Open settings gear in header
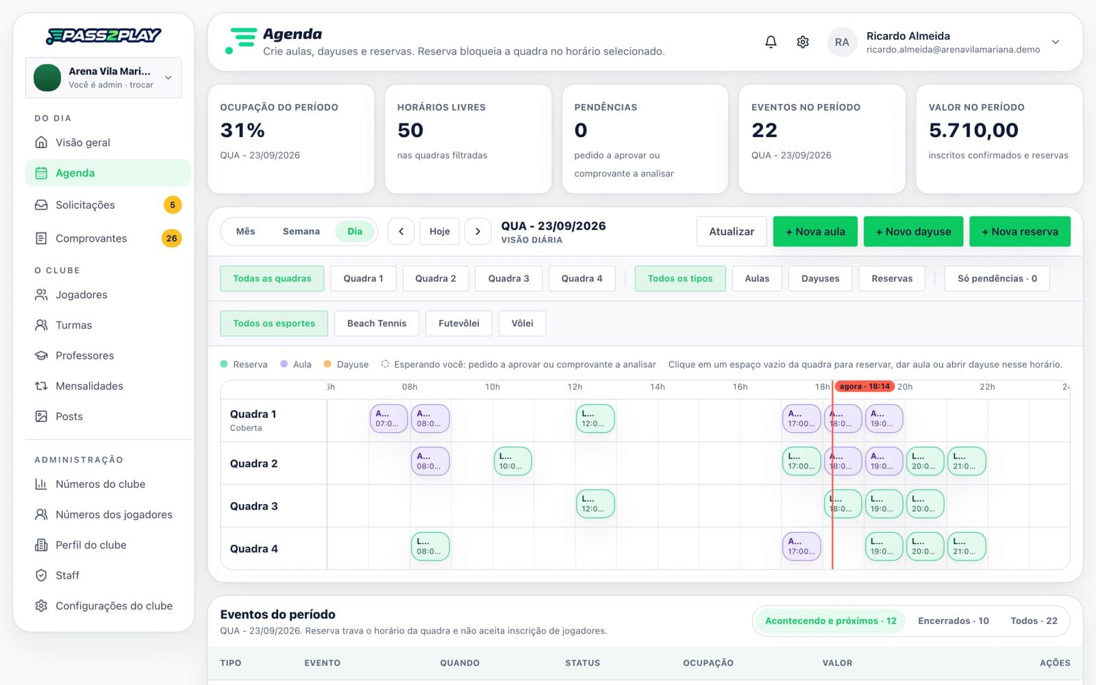Viewport: 1096px width, 685px height. tap(803, 42)
